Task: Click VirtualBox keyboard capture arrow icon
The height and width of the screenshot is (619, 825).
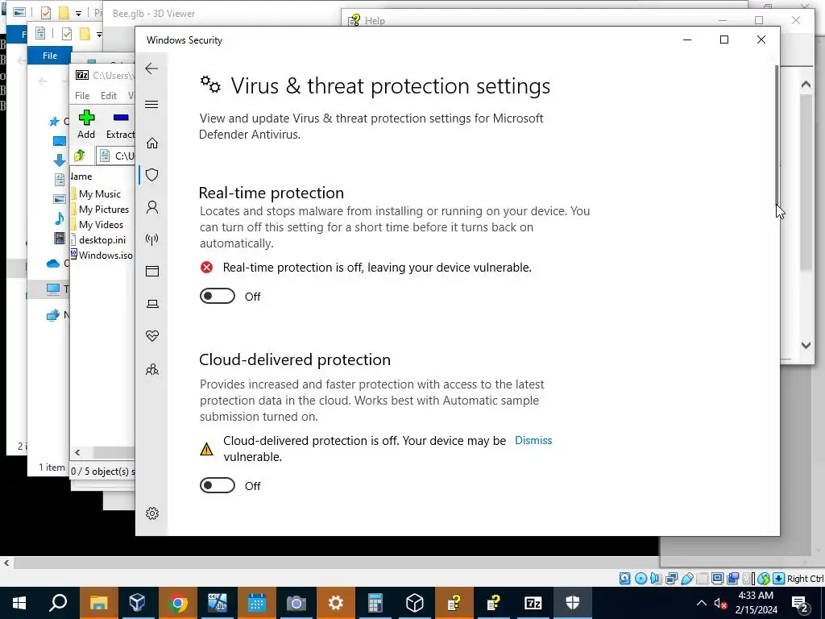Action: pos(779,579)
